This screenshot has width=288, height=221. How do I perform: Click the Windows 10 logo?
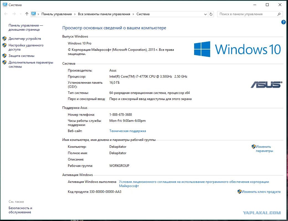click(237, 49)
